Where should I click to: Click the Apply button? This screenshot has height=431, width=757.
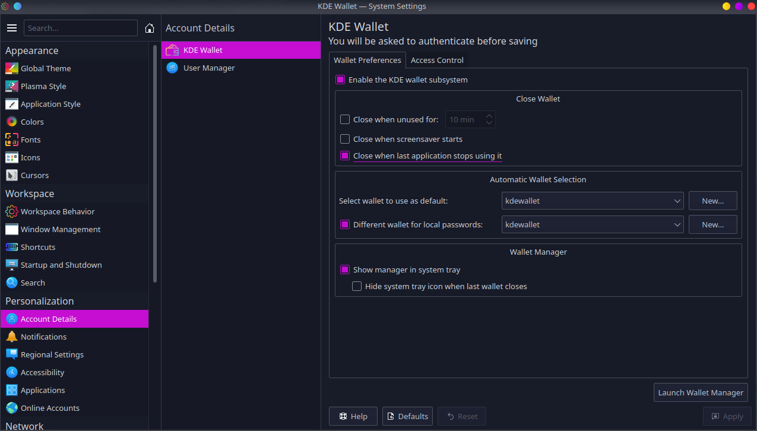coord(727,416)
